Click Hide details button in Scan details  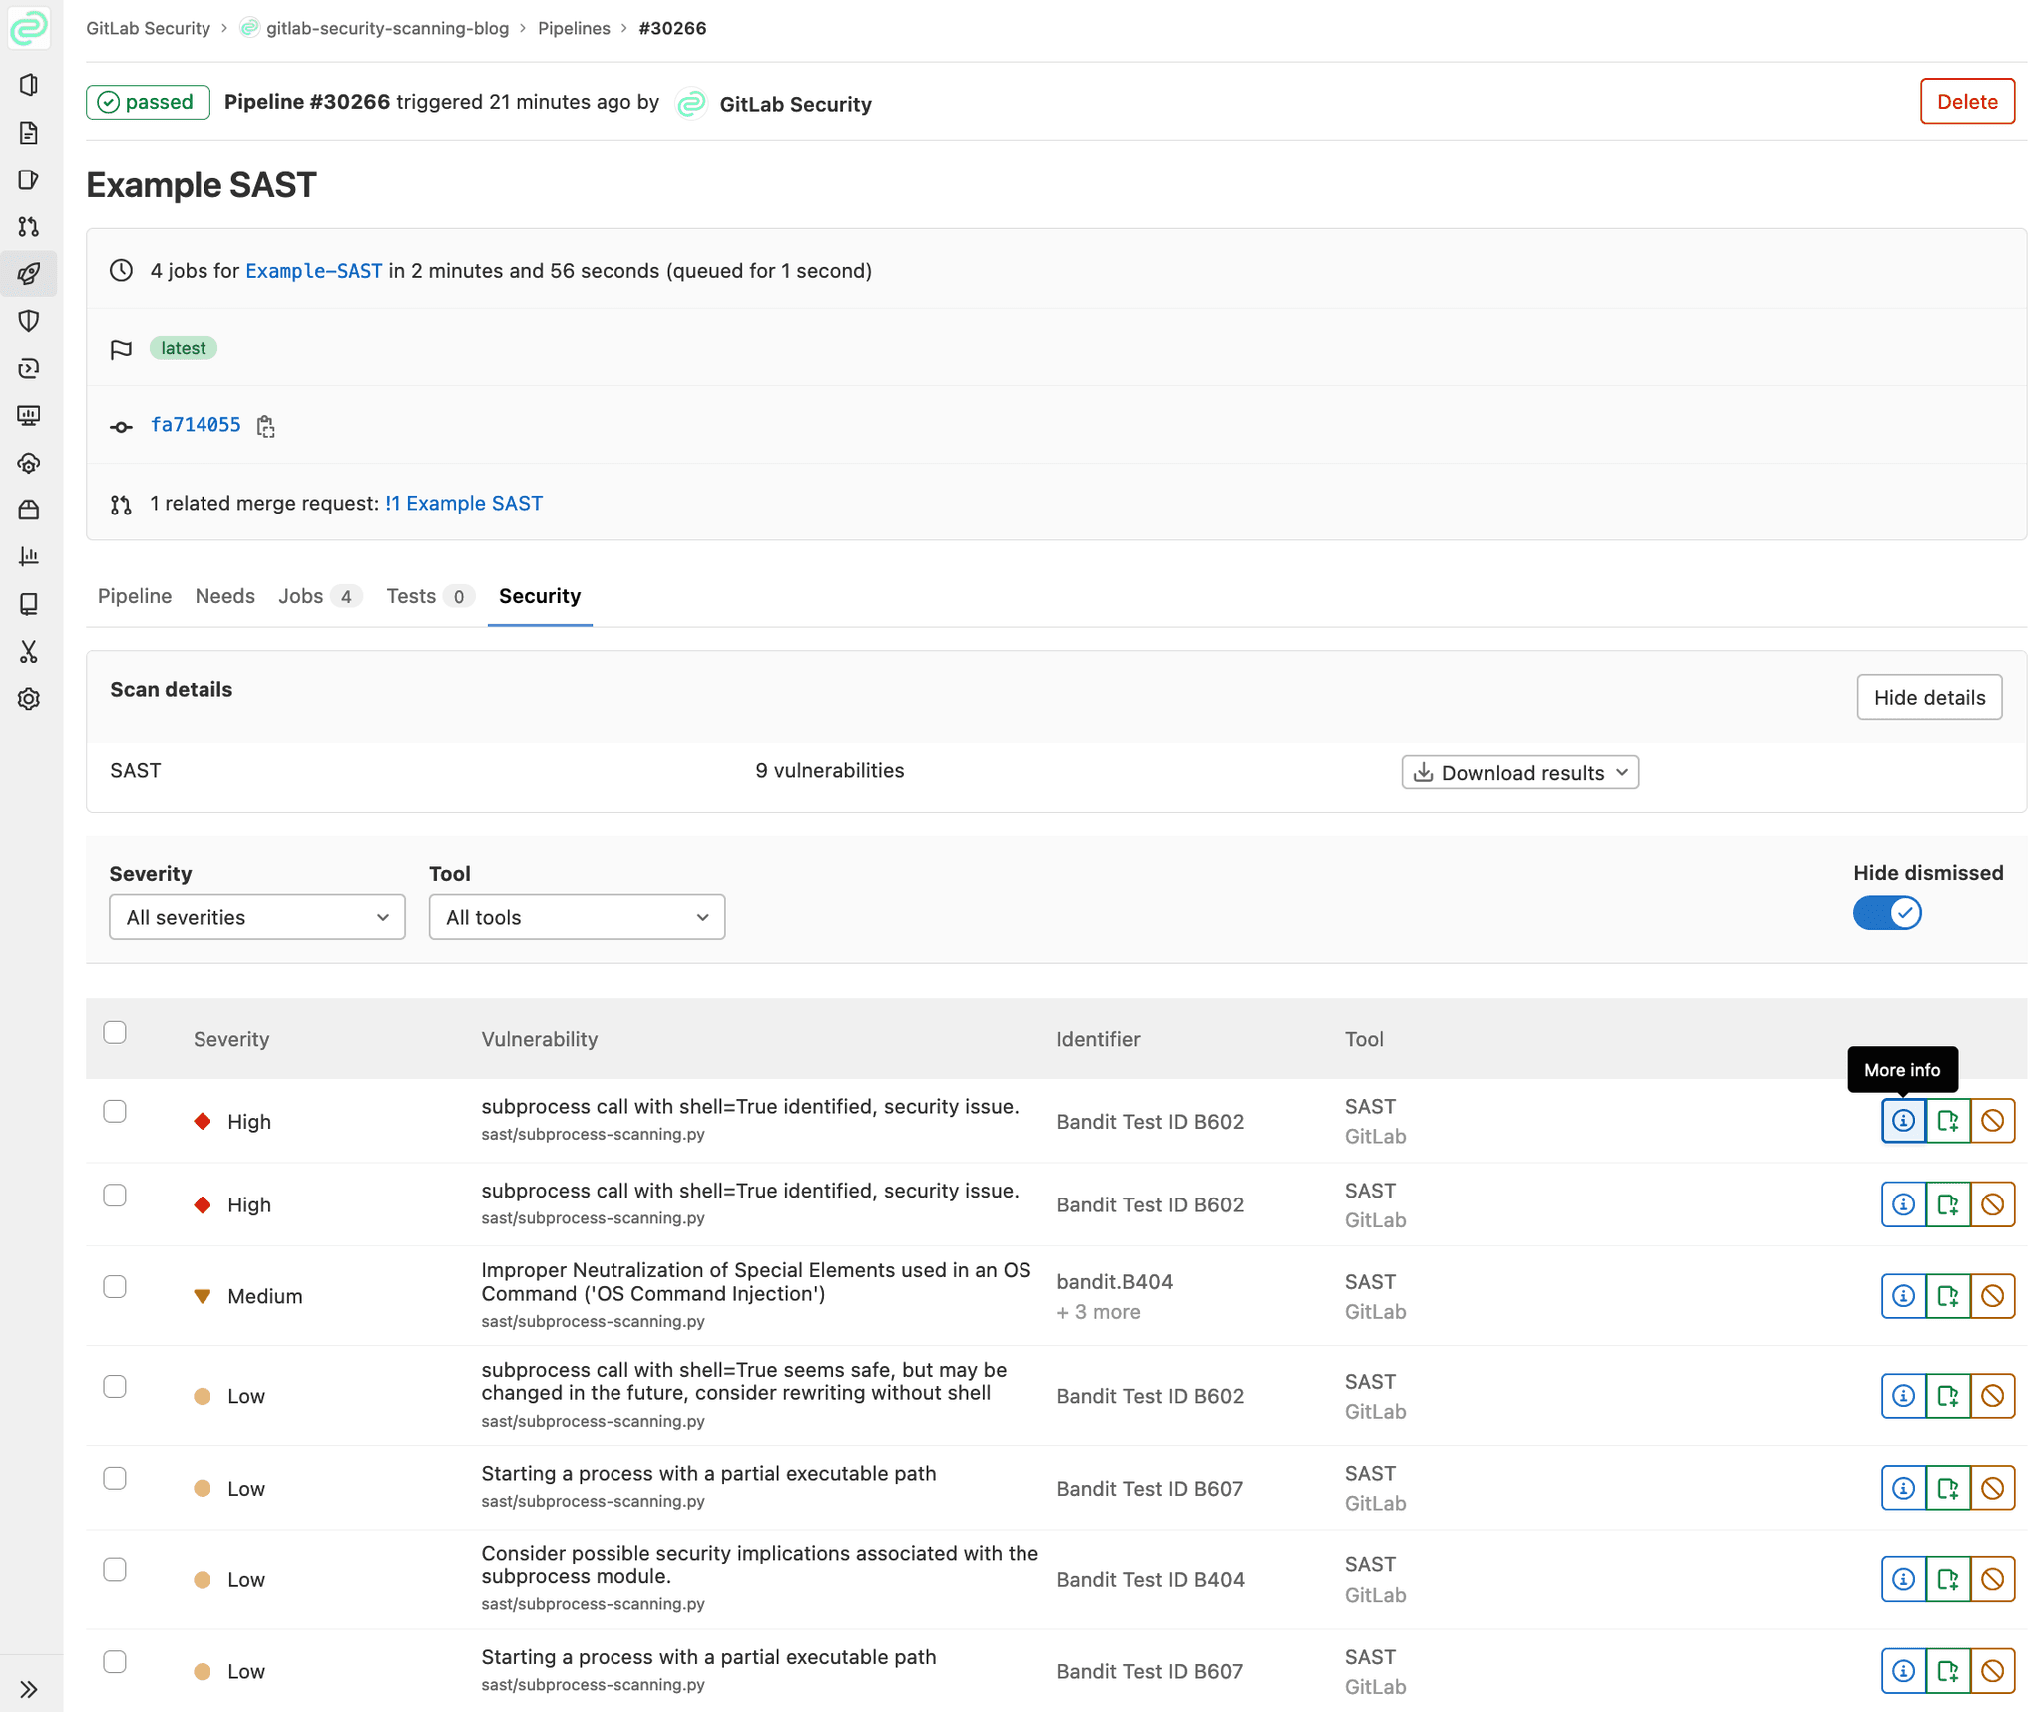coord(1928,697)
